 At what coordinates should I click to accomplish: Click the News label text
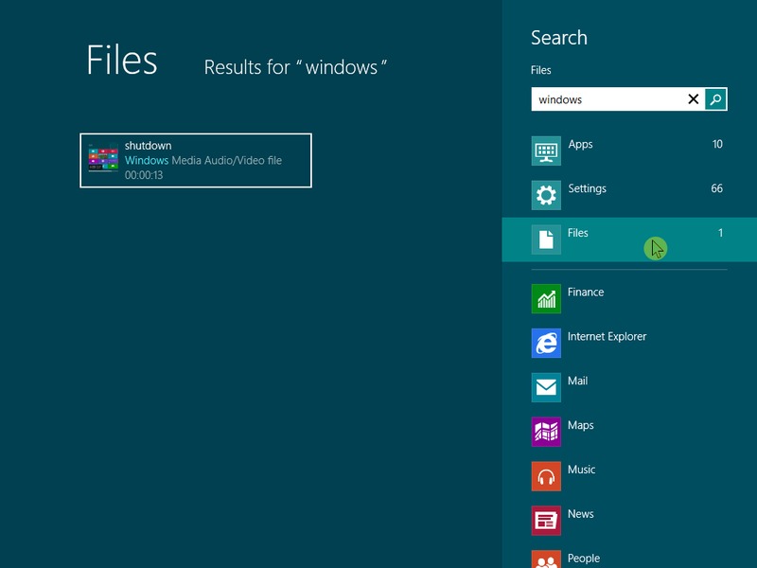pos(581,514)
